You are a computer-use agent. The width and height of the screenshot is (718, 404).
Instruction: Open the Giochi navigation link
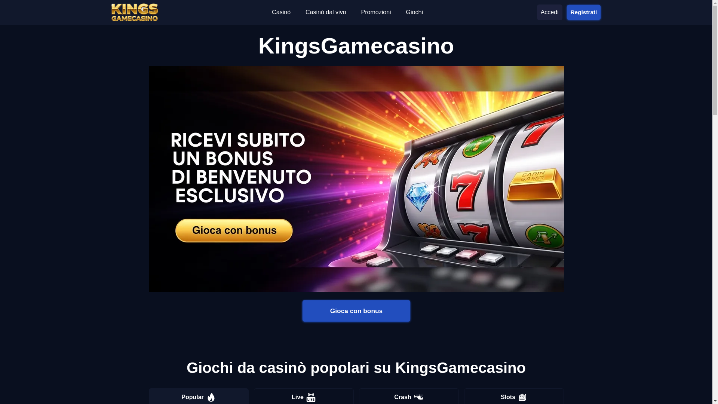point(414,12)
